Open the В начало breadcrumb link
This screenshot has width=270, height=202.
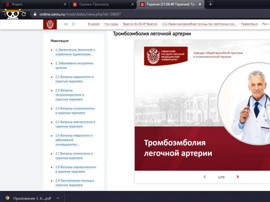[94, 24]
